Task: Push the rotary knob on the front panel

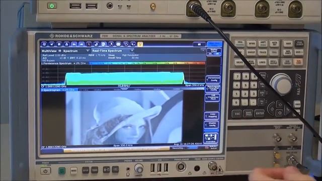Action: tap(281, 84)
